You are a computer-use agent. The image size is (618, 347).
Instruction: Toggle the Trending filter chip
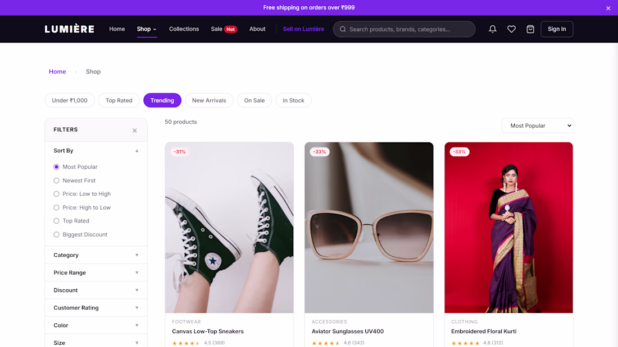point(162,100)
